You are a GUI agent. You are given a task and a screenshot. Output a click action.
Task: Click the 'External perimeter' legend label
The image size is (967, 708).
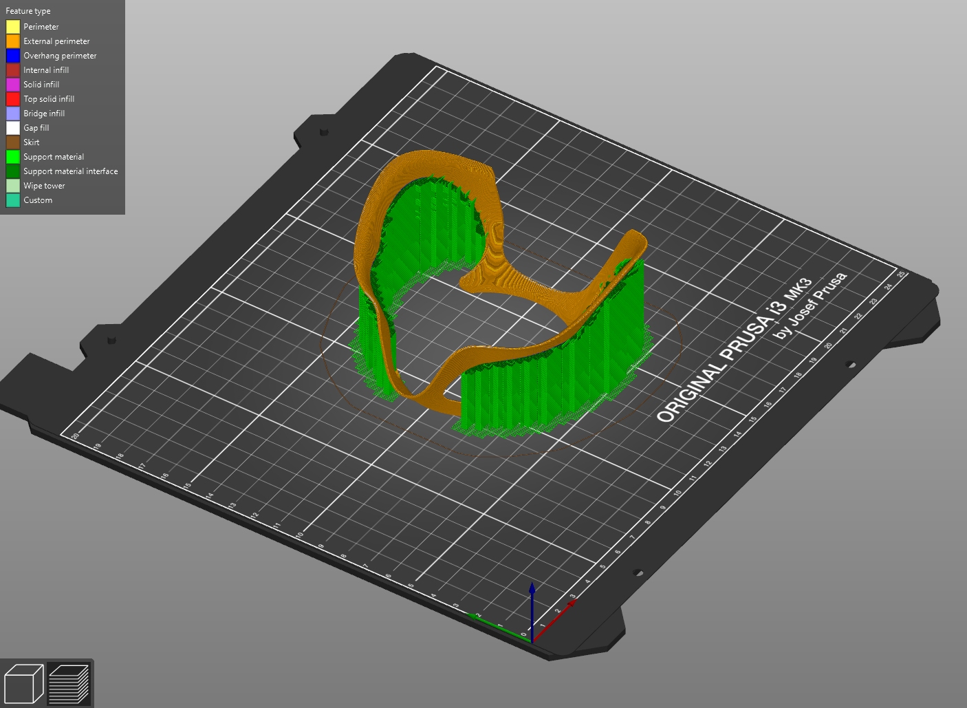[x=56, y=41]
